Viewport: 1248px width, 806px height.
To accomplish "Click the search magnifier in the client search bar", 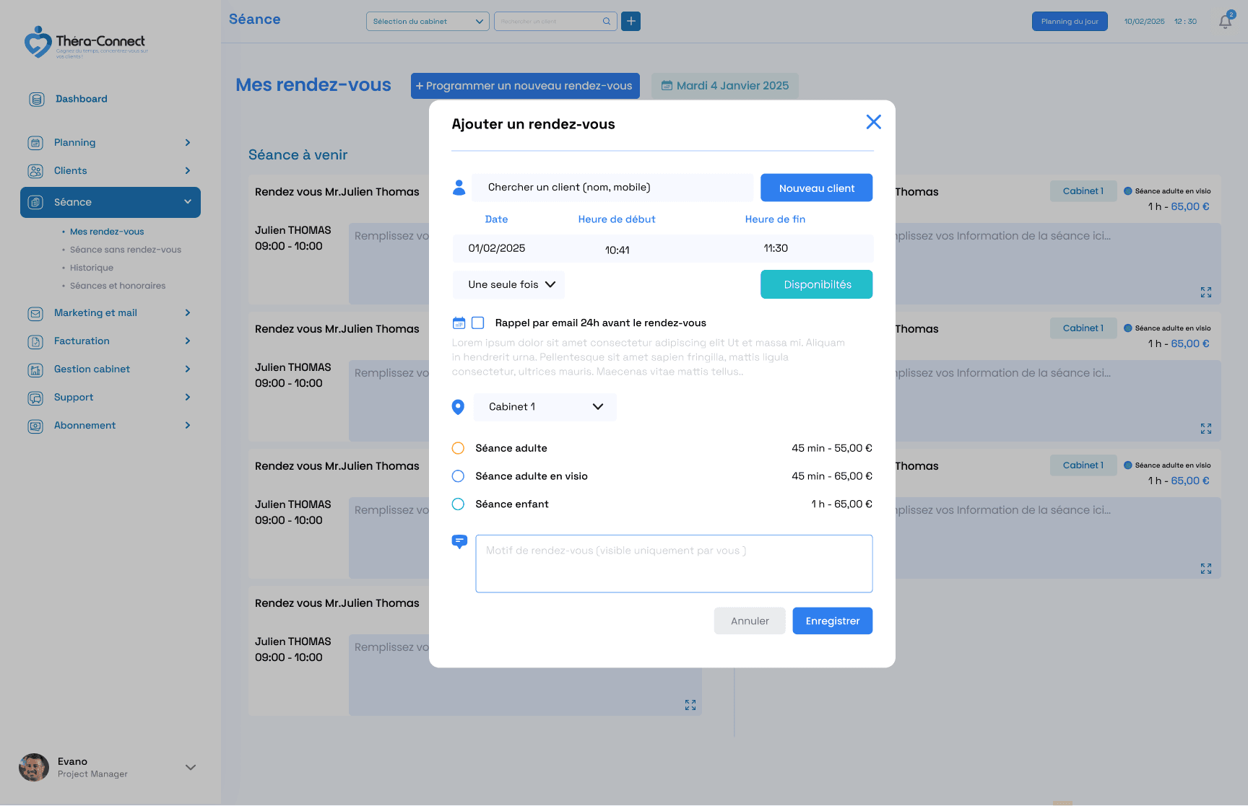I will pos(606,21).
